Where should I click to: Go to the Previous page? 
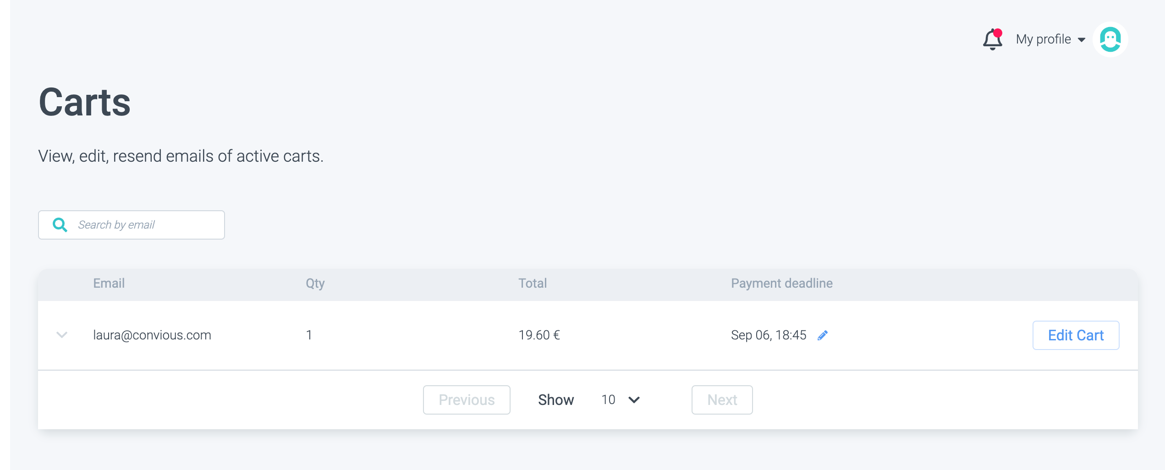[x=466, y=400]
